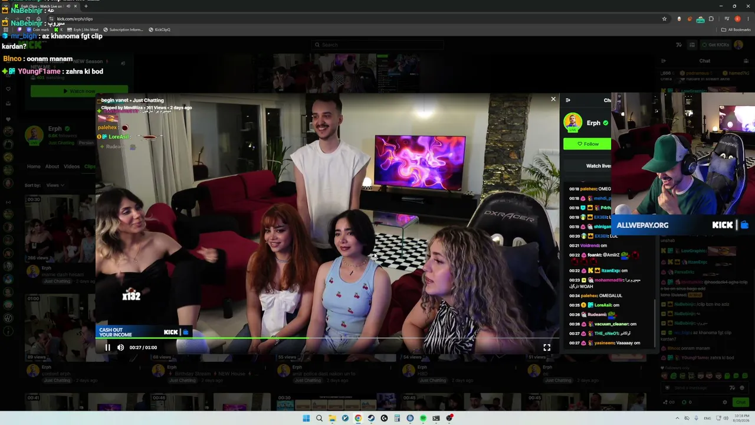
Task: Open the Home tab on Erph's channel
Action: pyautogui.click(x=34, y=166)
